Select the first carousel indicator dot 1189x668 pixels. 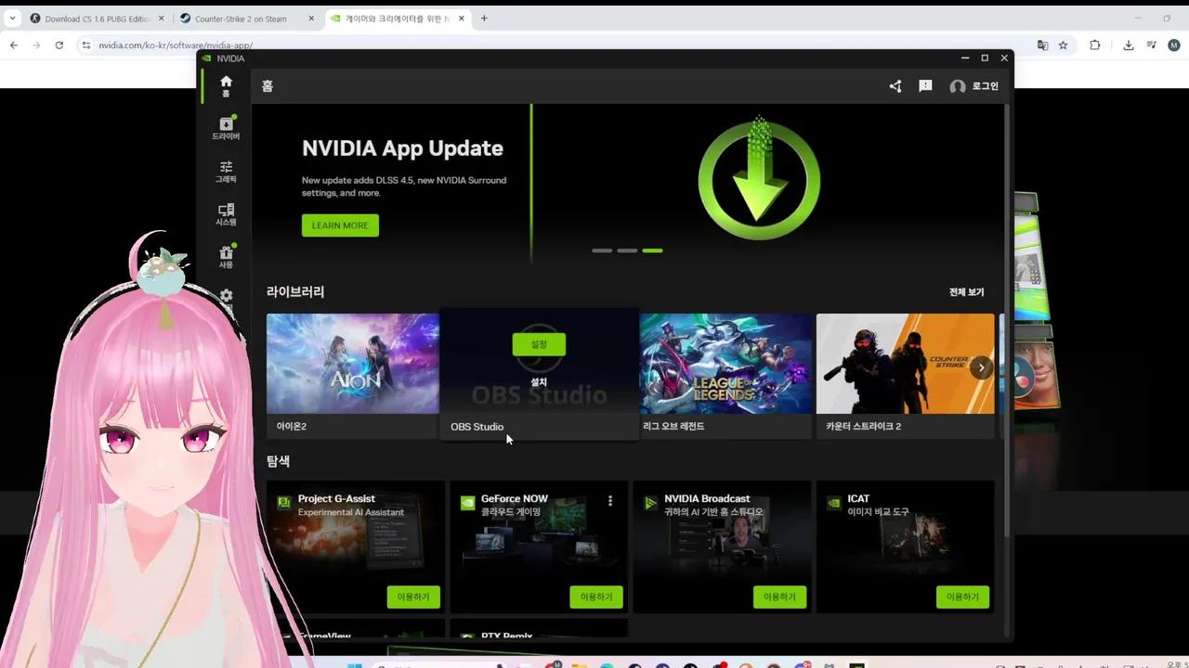tap(602, 250)
